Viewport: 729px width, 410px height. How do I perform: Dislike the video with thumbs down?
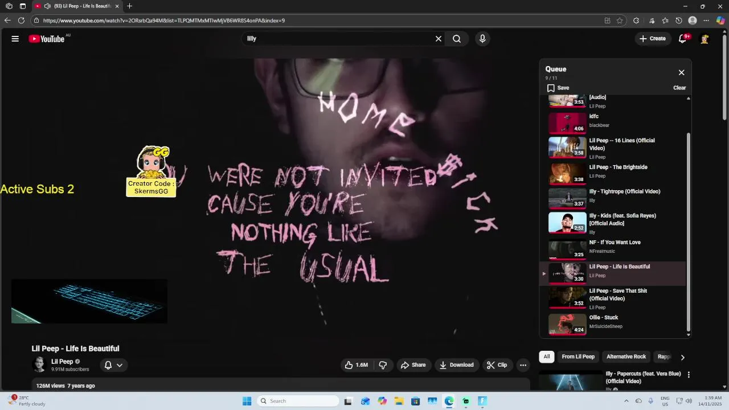[383, 365]
